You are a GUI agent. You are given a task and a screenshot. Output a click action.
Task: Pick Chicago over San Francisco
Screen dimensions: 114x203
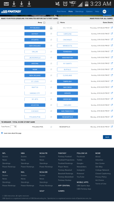35,111
